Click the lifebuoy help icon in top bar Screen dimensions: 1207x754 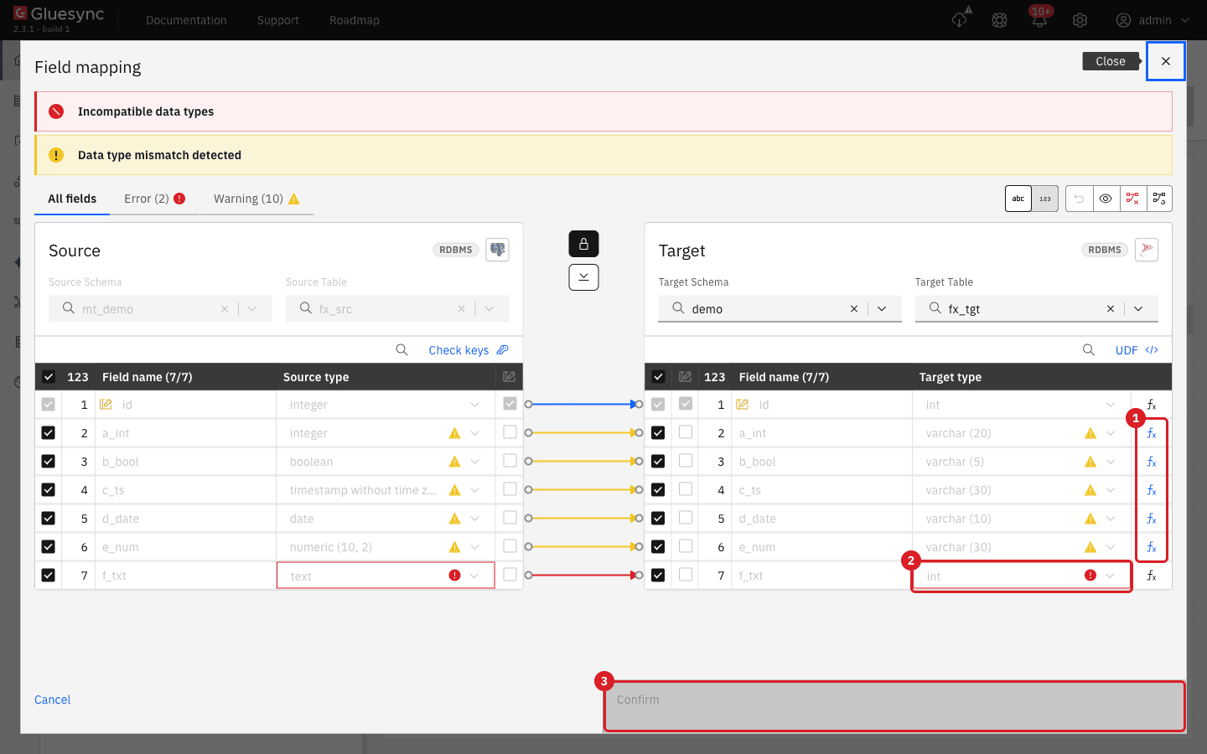pos(1000,20)
